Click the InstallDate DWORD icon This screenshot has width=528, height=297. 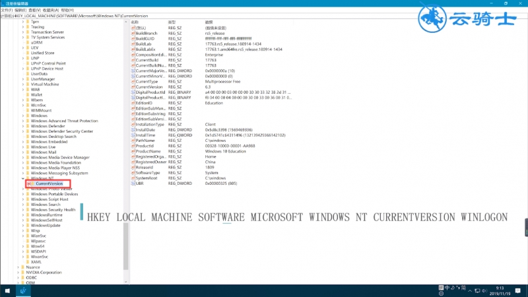[133, 130]
